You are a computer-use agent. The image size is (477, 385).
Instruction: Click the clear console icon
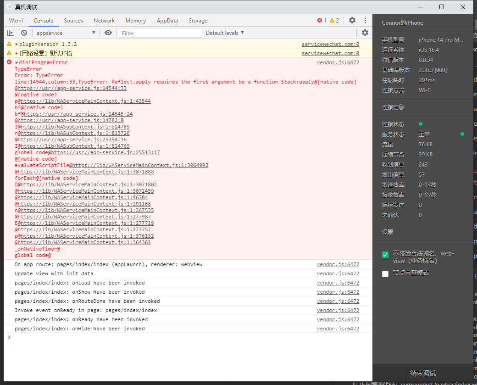24,33
